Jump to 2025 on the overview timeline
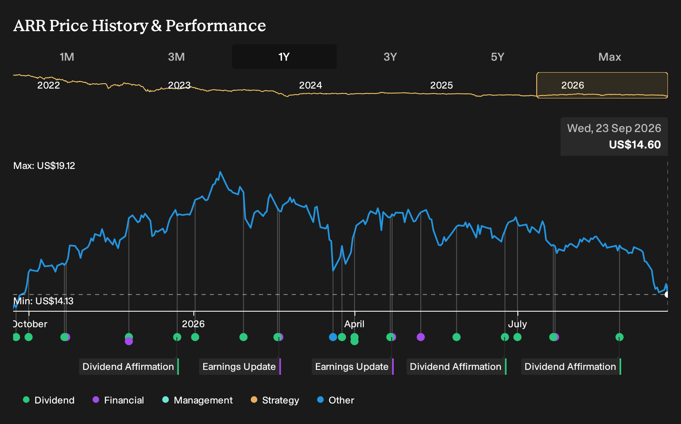681x424 pixels. tap(441, 85)
